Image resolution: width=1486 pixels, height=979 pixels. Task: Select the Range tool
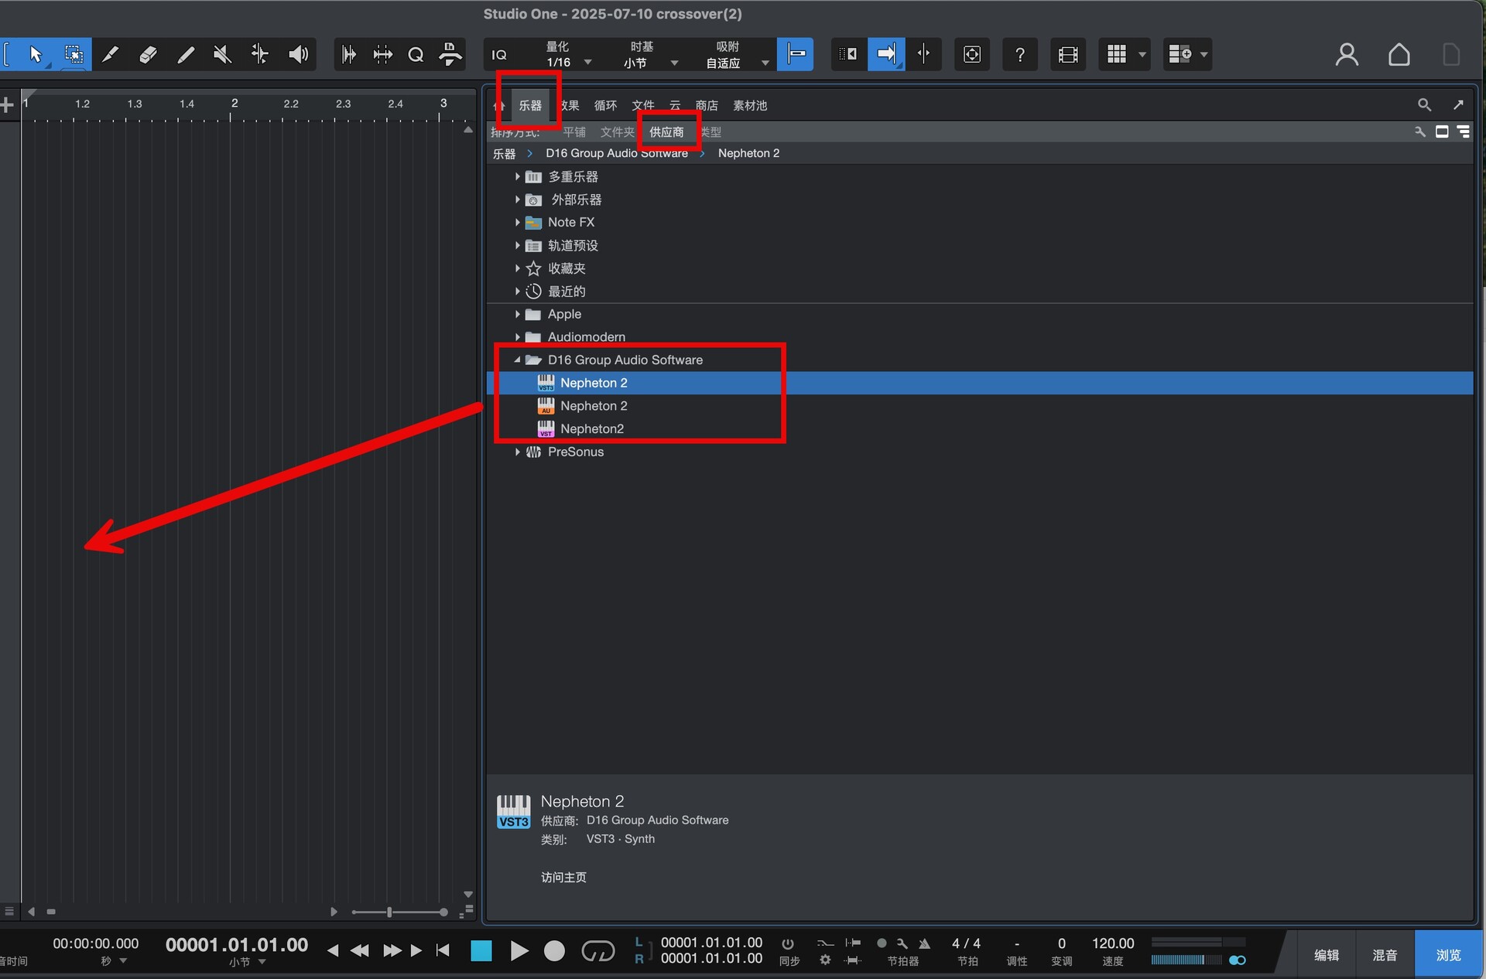pyautogui.click(x=74, y=54)
